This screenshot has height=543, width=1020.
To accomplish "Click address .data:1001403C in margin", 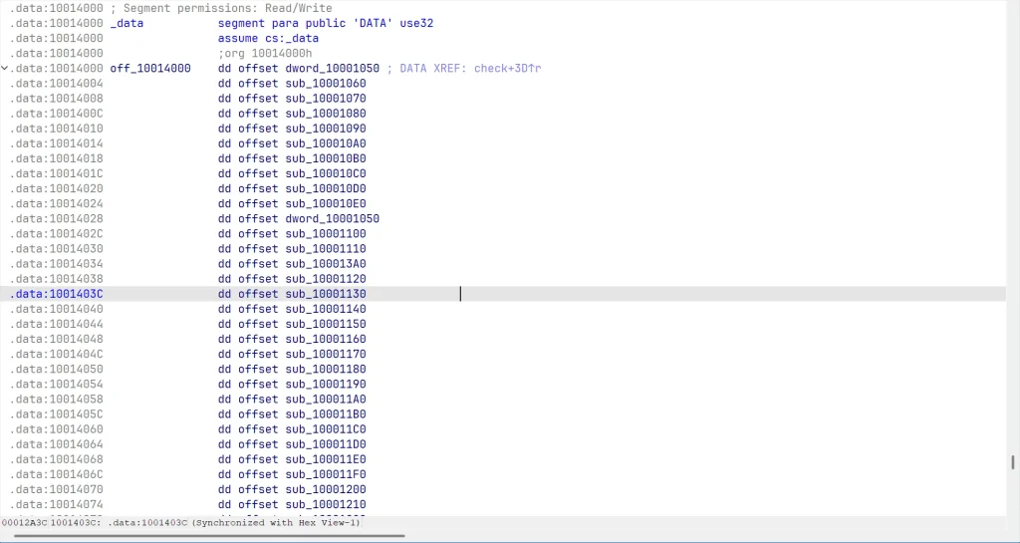I will 57,294.
